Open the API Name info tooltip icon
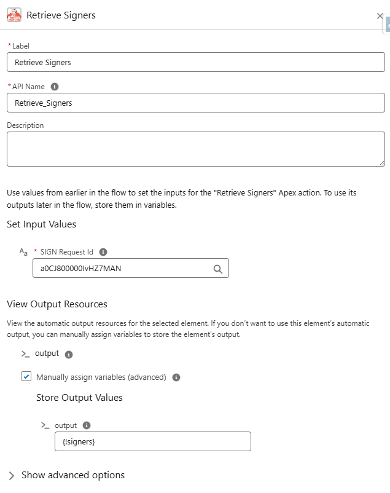The width and height of the screenshot is (390, 493). 55,87
